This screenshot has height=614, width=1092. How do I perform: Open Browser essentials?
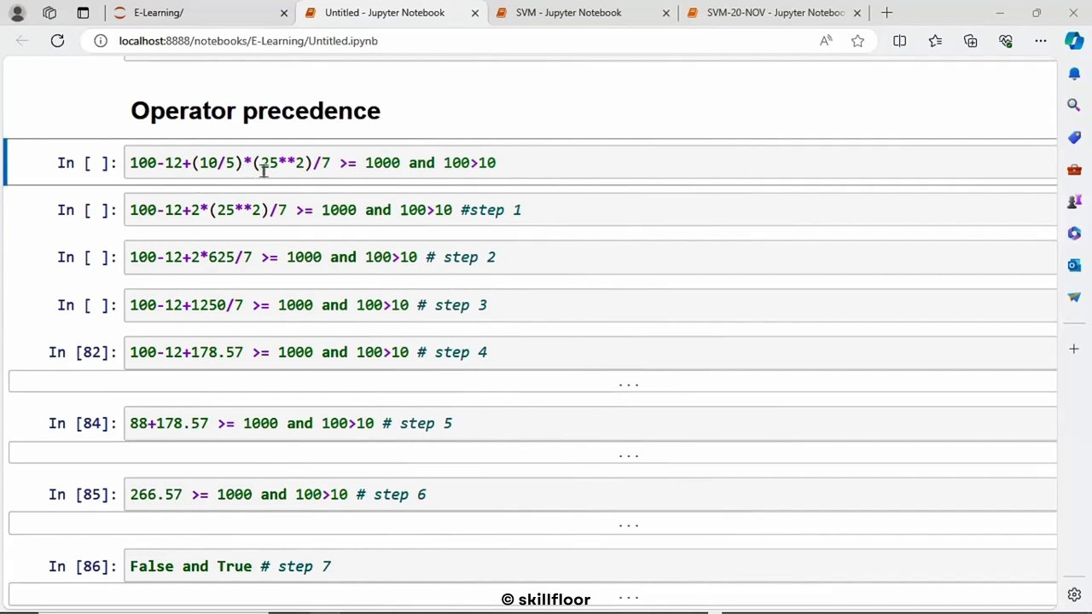pyautogui.click(x=1006, y=41)
